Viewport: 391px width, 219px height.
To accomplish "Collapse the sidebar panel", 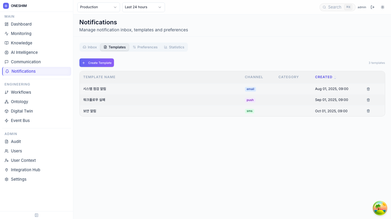I will (37, 215).
